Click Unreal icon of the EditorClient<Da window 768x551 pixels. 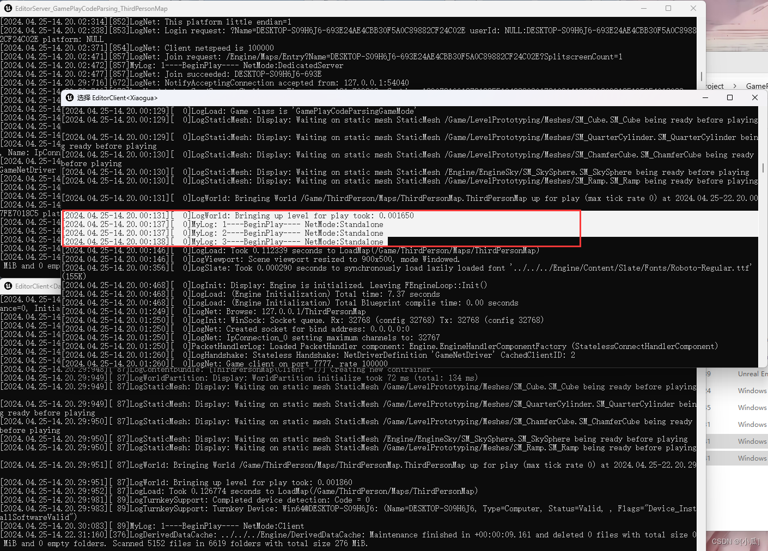pos(8,286)
